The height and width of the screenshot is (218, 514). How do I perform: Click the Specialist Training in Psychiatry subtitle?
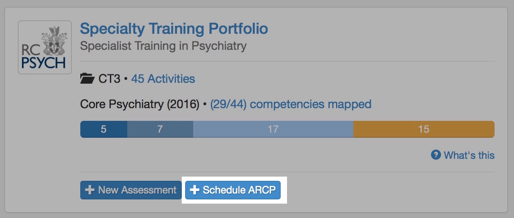point(163,46)
